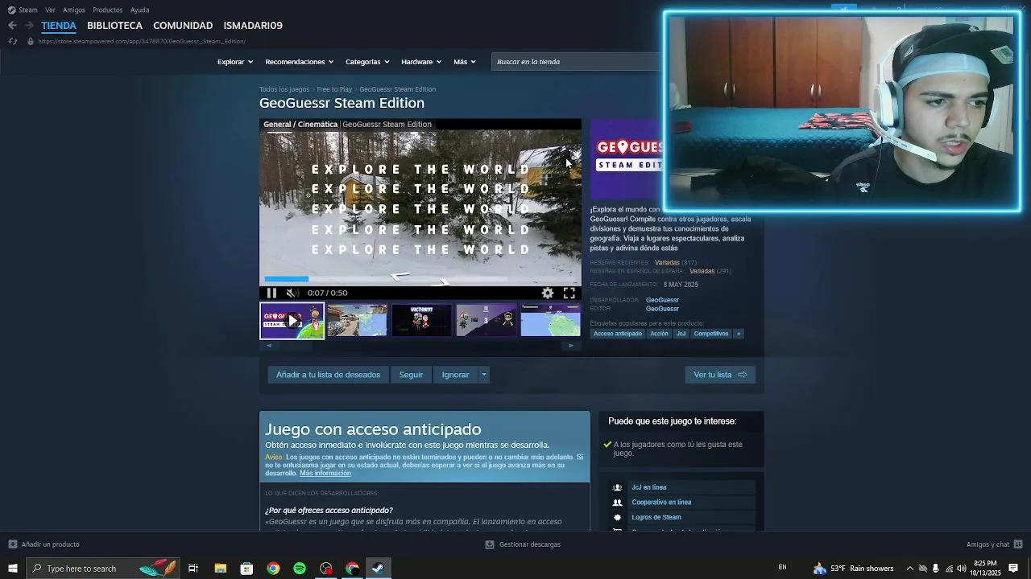Open the Ayuda menu

139,10
